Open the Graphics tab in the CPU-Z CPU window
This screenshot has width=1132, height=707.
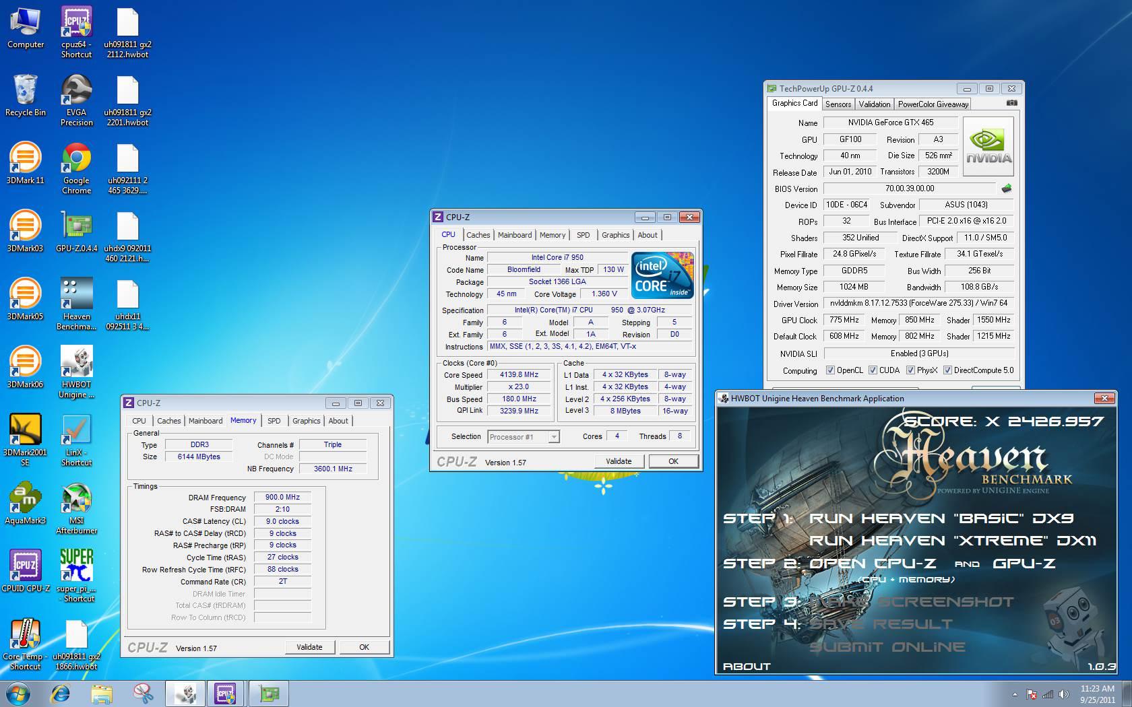pyautogui.click(x=616, y=235)
